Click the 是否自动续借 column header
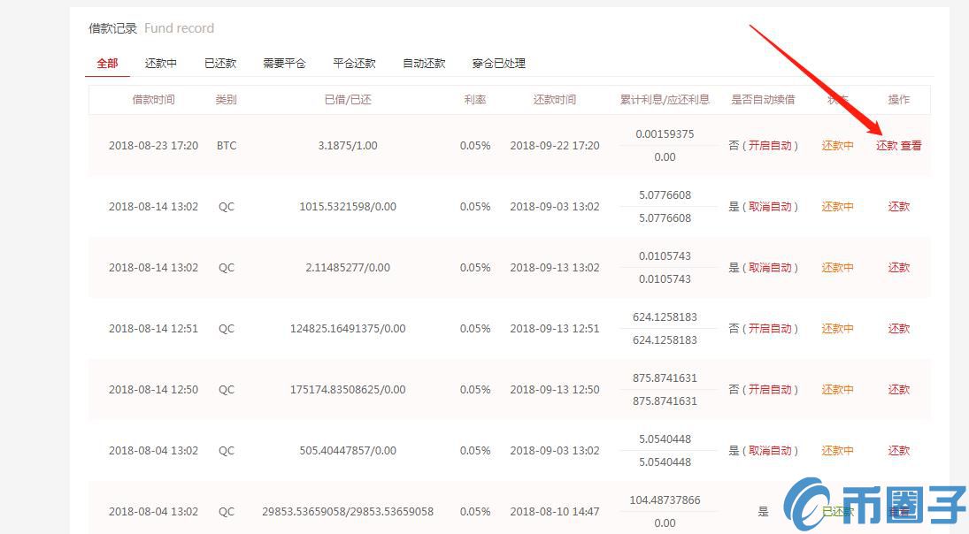The height and width of the screenshot is (534, 969). [763, 99]
